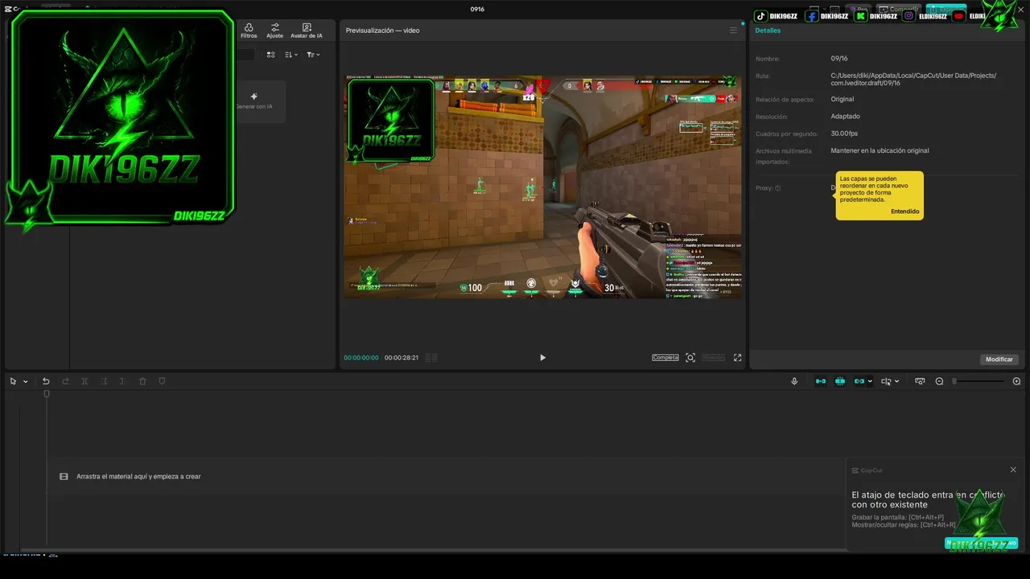1030x579 pixels.
Task: Open the Avatar de IA tab
Action: [x=307, y=31]
